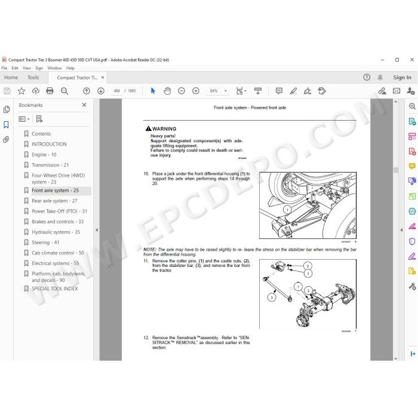
Task: Click the vertical scrollbar thumb
Action: pyautogui.click(x=395, y=170)
